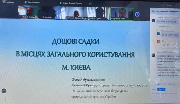Click the Xiaomi X2 avatar in chat
180x104 pixels.
(x=154, y=55)
